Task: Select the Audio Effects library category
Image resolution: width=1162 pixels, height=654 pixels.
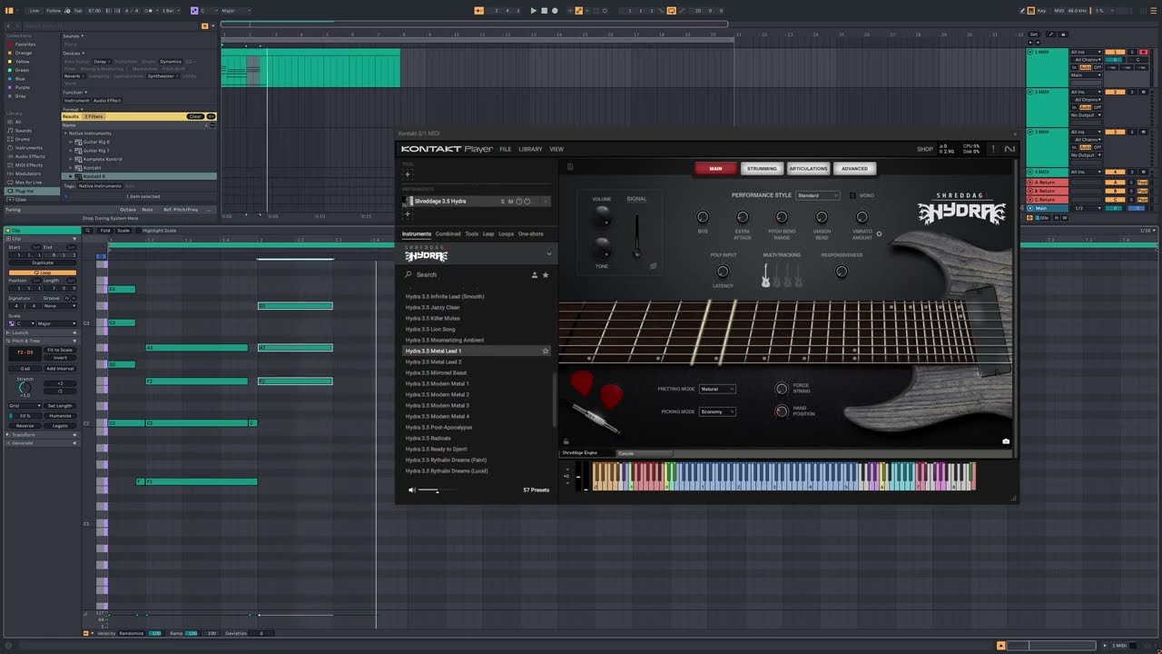Action: [29, 156]
